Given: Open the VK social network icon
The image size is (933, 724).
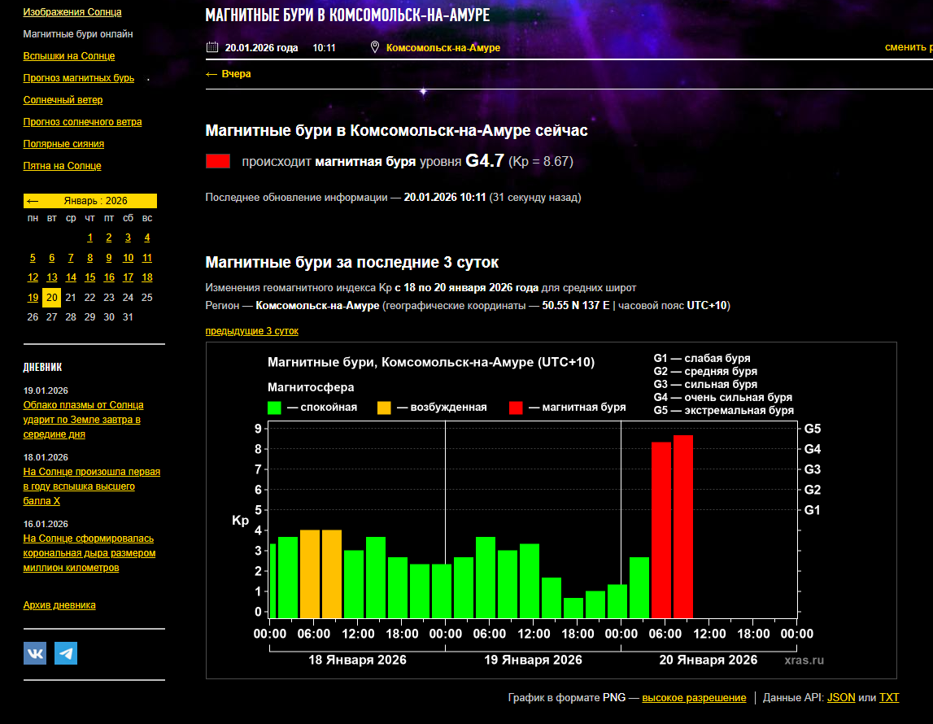Looking at the screenshot, I should [35, 653].
